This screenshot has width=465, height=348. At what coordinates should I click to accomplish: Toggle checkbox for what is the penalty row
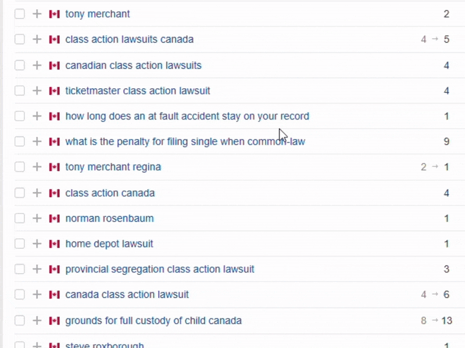click(20, 142)
